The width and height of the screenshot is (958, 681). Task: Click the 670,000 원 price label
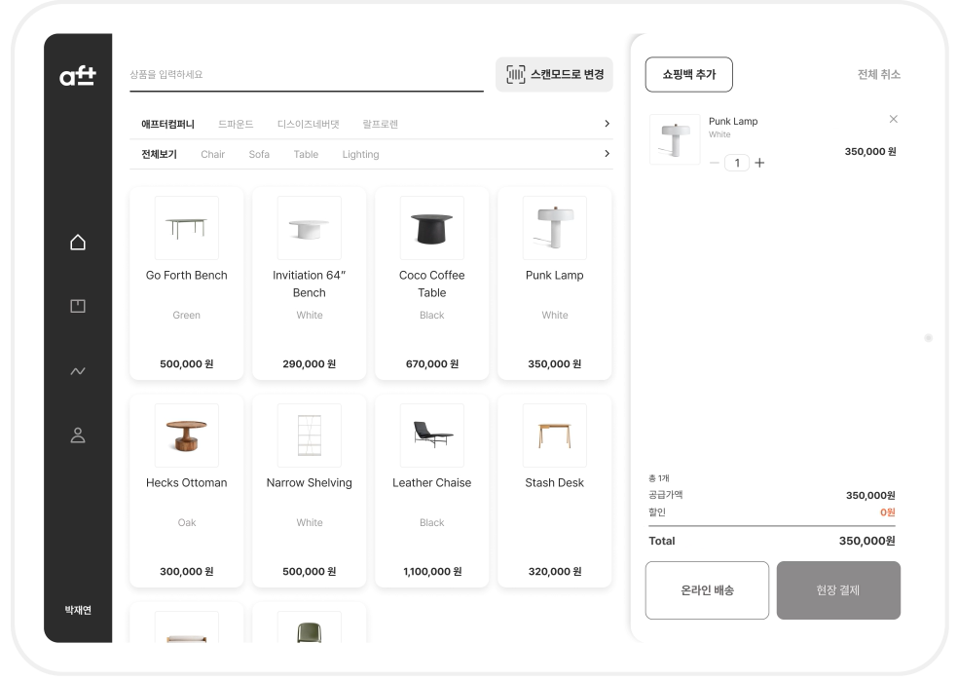click(x=432, y=363)
